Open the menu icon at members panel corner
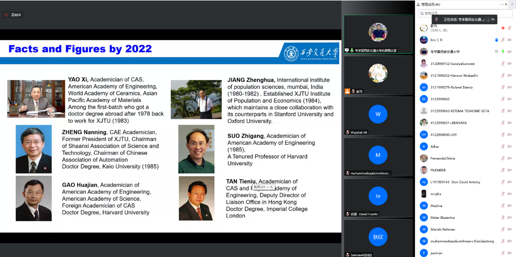The height and width of the screenshot is (257, 516). (512, 4)
